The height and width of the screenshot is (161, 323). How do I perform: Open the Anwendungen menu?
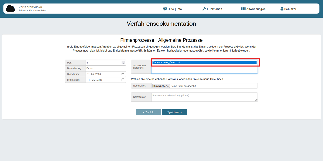254,9
